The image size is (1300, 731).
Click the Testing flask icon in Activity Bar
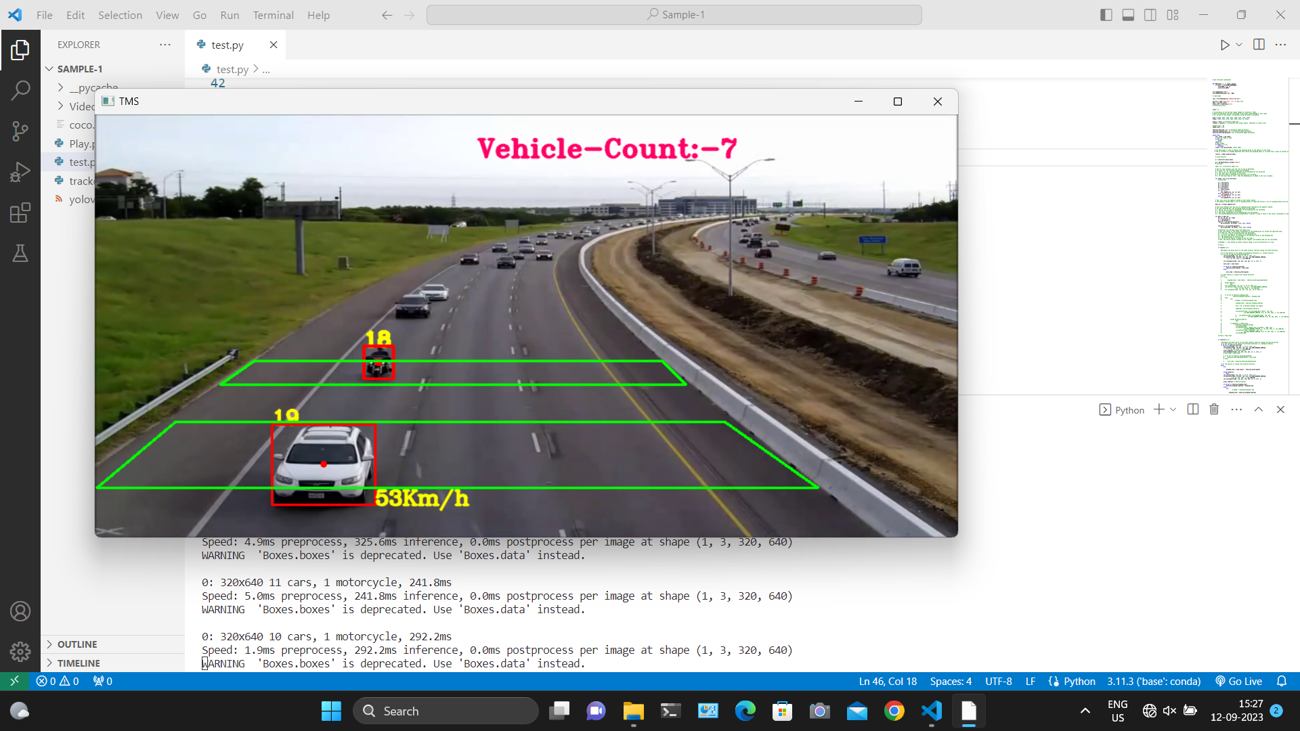pyautogui.click(x=20, y=253)
